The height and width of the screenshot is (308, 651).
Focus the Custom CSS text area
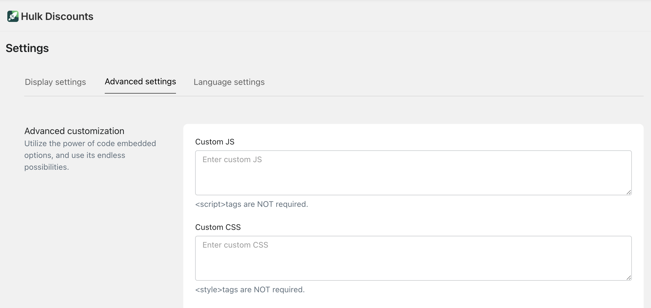[413, 258]
